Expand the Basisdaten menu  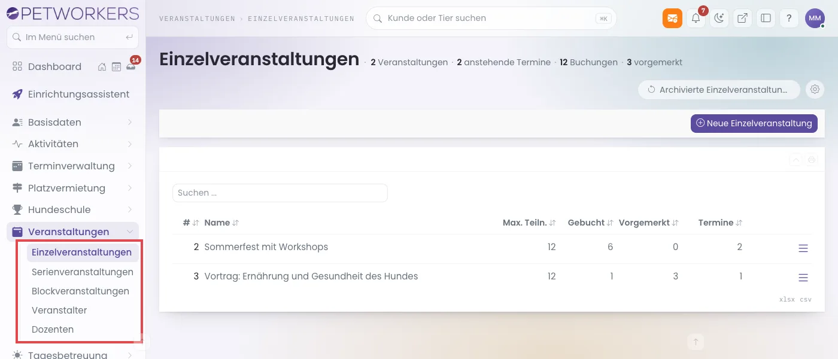[x=72, y=122]
